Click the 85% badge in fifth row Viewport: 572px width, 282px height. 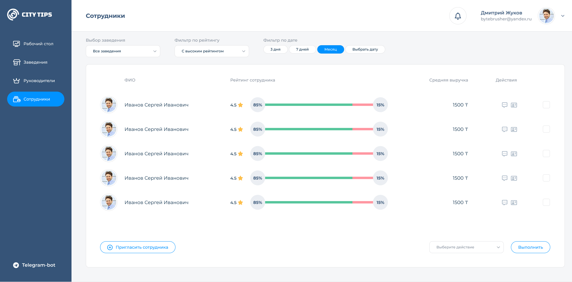coord(258,202)
